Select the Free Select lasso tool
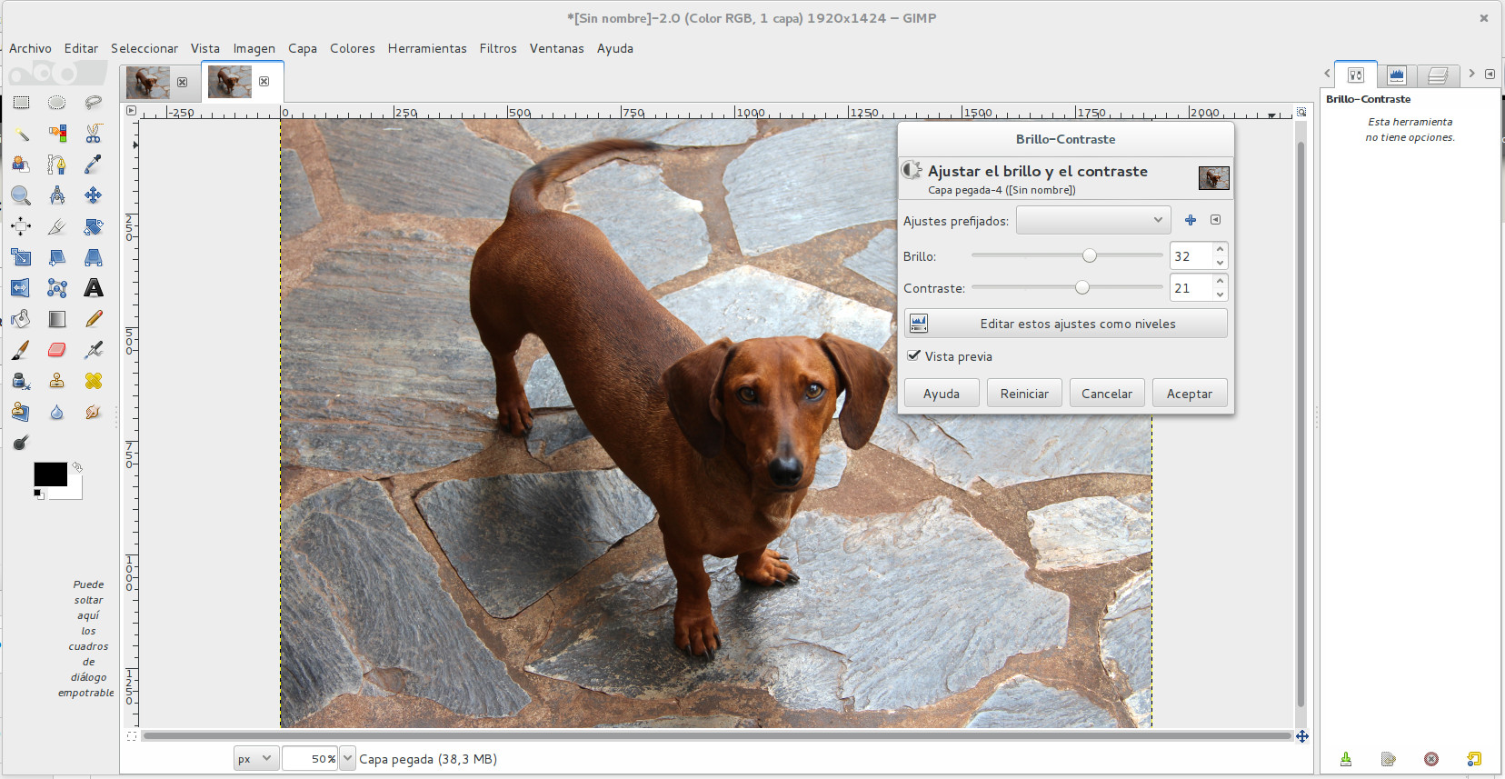 coord(94,103)
